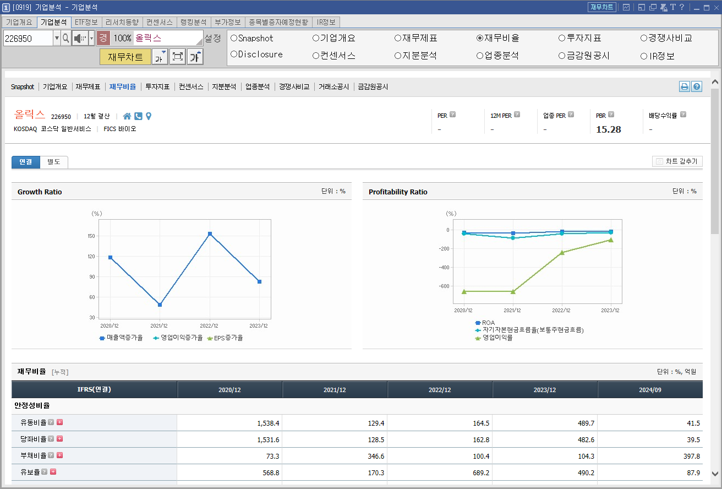This screenshot has width=722, height=489.
Task: Click the help icon next to PBR
Action: point(611,115)
